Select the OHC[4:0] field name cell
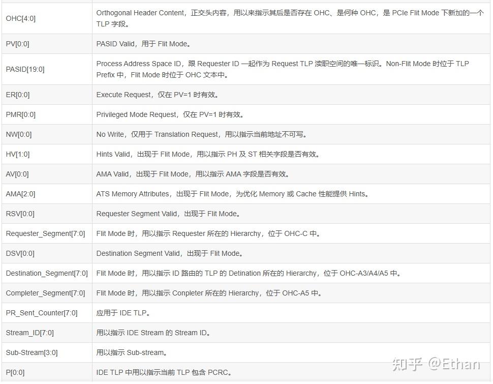 [x=21, y=18]
